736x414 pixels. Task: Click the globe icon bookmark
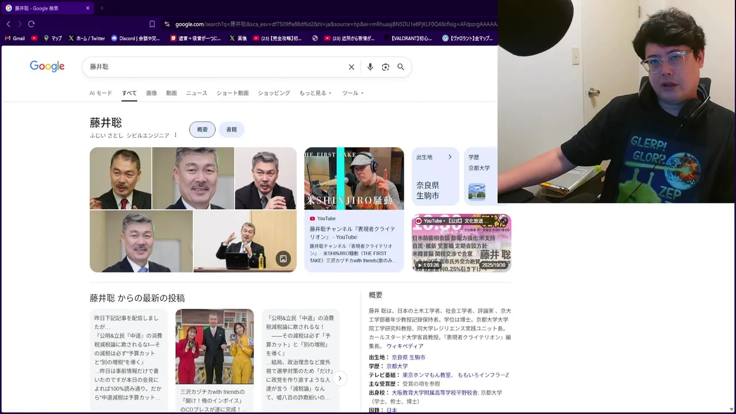point(315,39)
